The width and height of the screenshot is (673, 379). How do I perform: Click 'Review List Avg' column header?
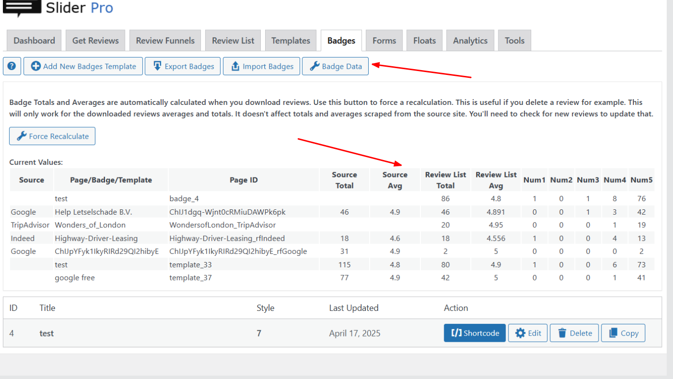coord(496,180)
